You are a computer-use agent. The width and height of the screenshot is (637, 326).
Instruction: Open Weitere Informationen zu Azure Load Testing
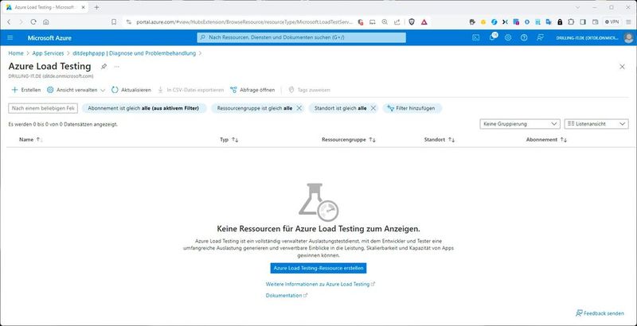click(x=320, y=284)
